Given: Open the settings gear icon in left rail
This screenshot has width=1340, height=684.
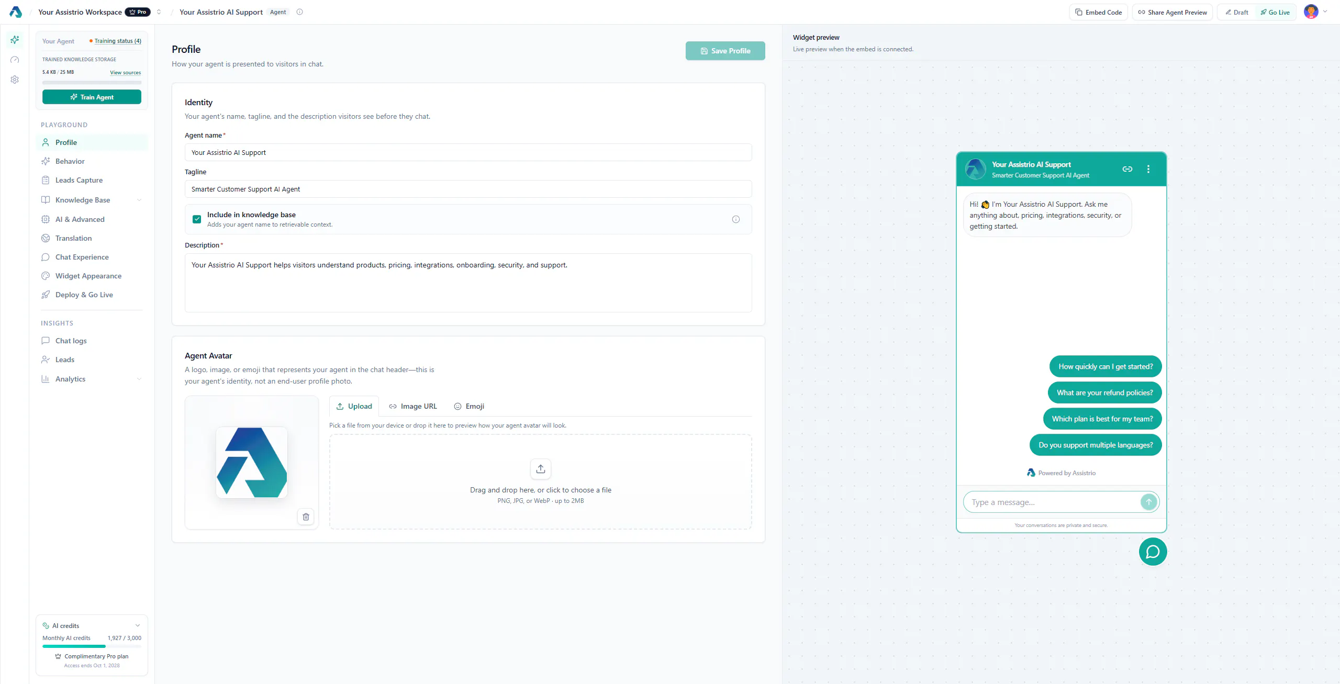Looking at the screenshot, I should (x=15, y=80).
